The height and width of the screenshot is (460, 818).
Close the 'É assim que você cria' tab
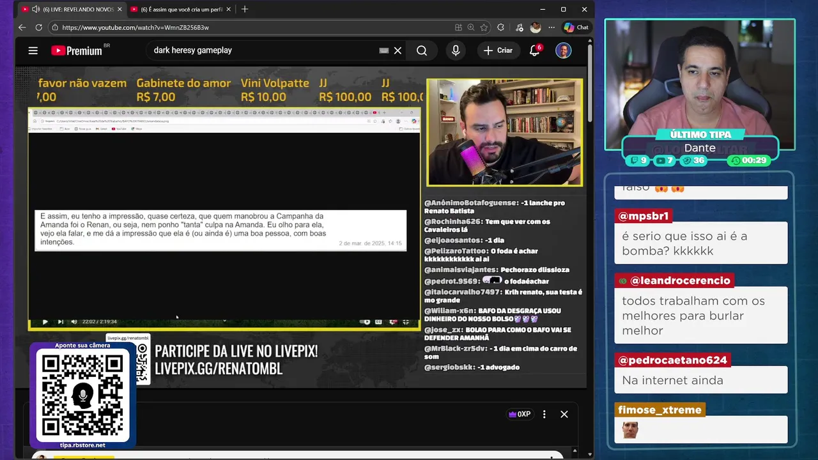[228, 10]
